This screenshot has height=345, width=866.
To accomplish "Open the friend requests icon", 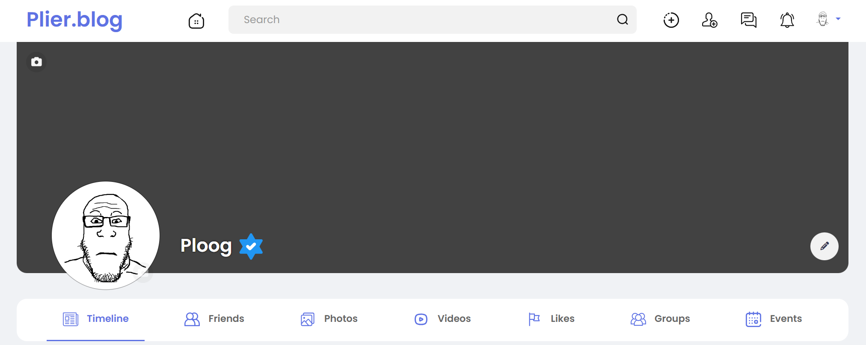I will tap(710, 20).
